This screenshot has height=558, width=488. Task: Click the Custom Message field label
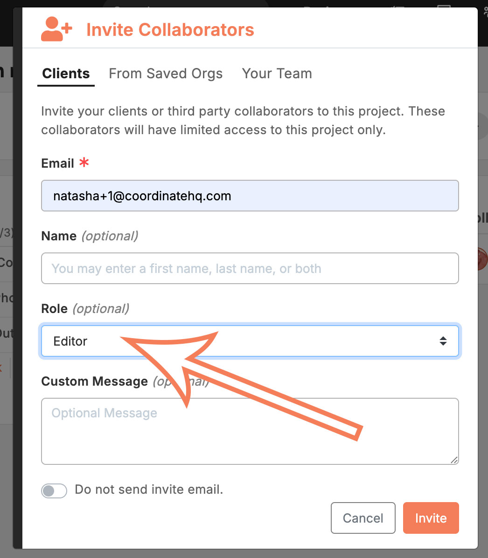tap(94, 381)
